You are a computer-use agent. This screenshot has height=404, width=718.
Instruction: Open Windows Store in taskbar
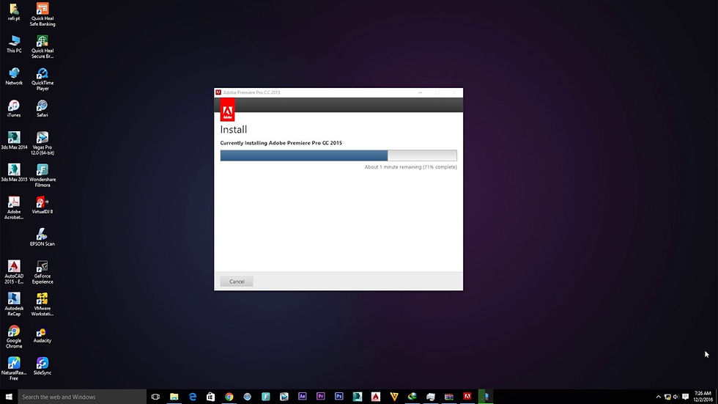pyautogui.click(x=211, y=397)
